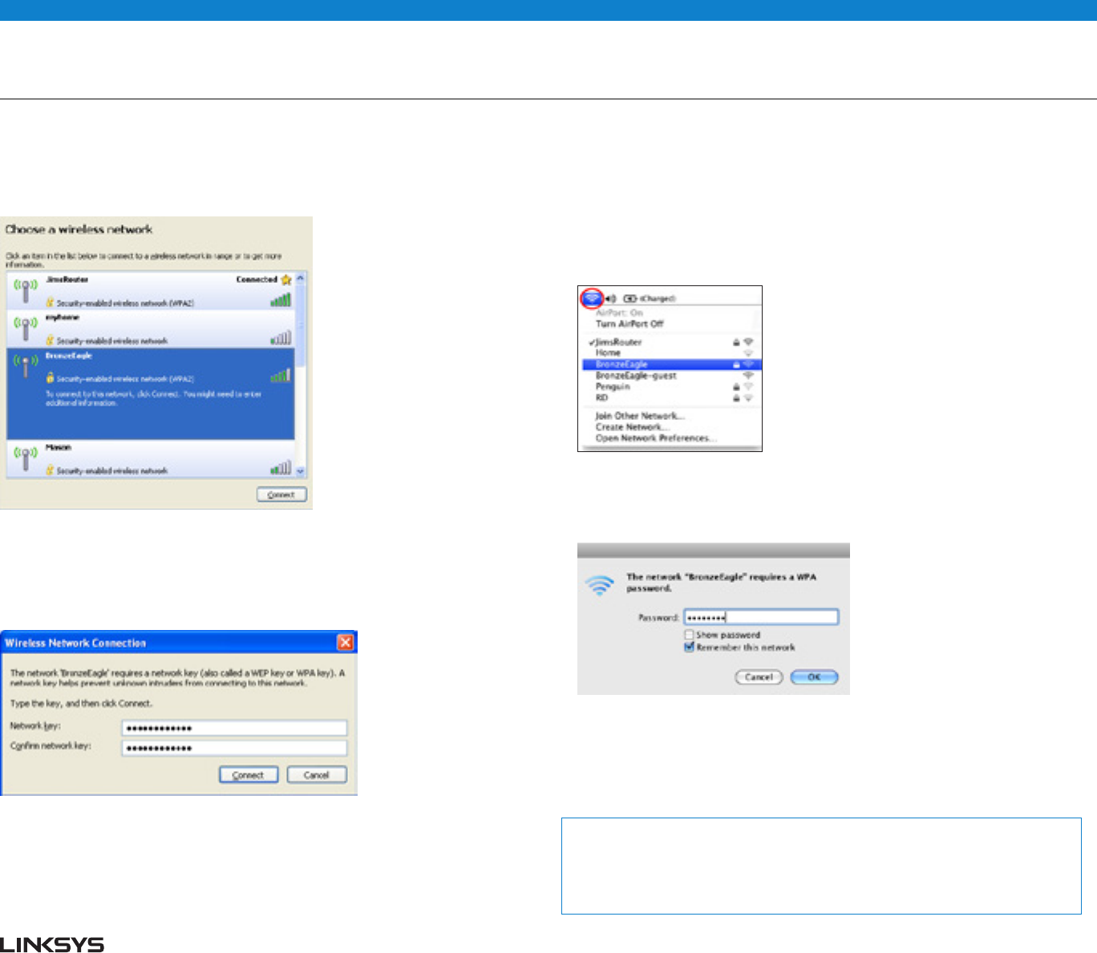Click Connect in Wireless Network Connection dialog
This screenshot has width=1097, height=953.
click(x=249, y=775)
